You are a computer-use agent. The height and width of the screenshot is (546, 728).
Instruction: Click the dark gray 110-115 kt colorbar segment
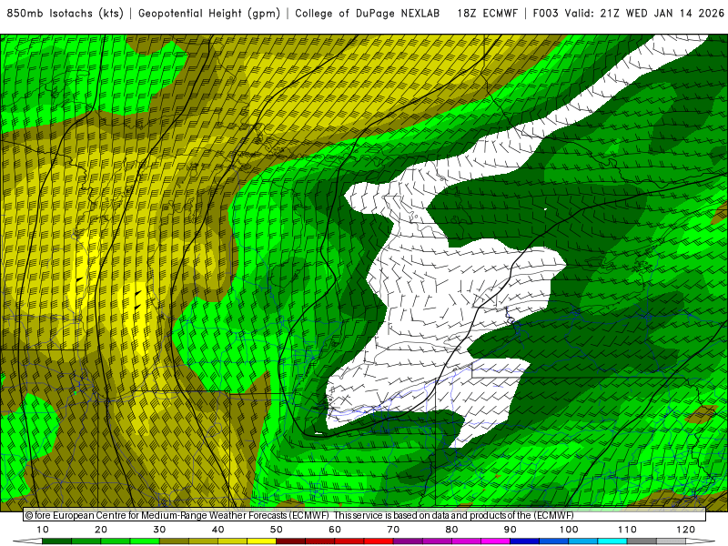[x=642, y=541]
